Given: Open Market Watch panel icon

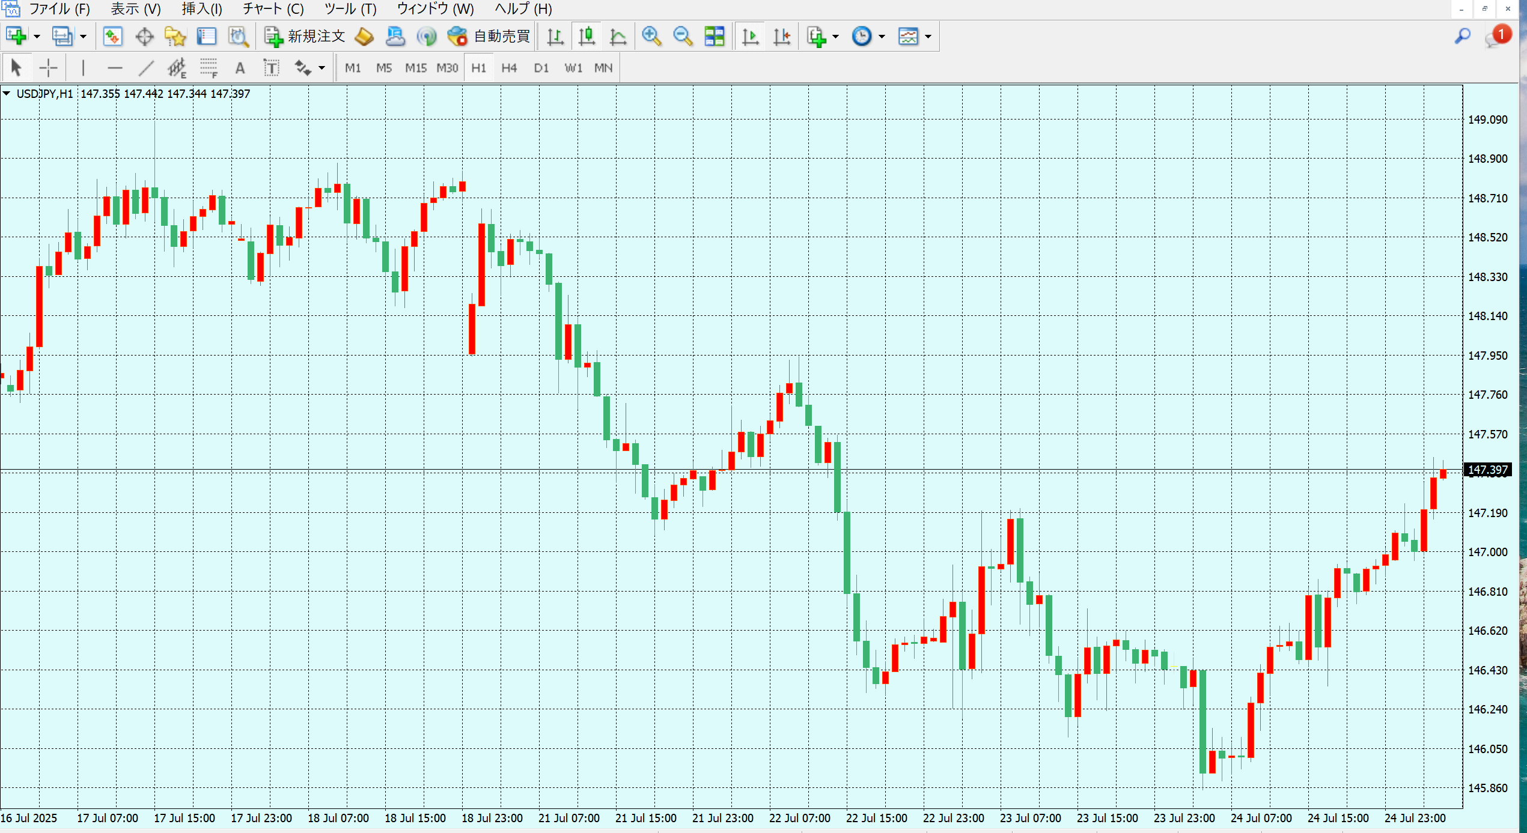Looking at the screenshot, I should click(112, 37).
